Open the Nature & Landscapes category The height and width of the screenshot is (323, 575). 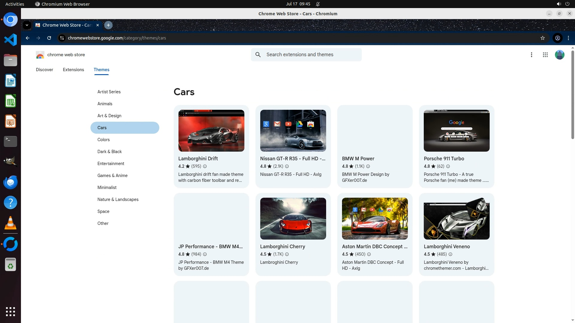(x=118, y=199)
